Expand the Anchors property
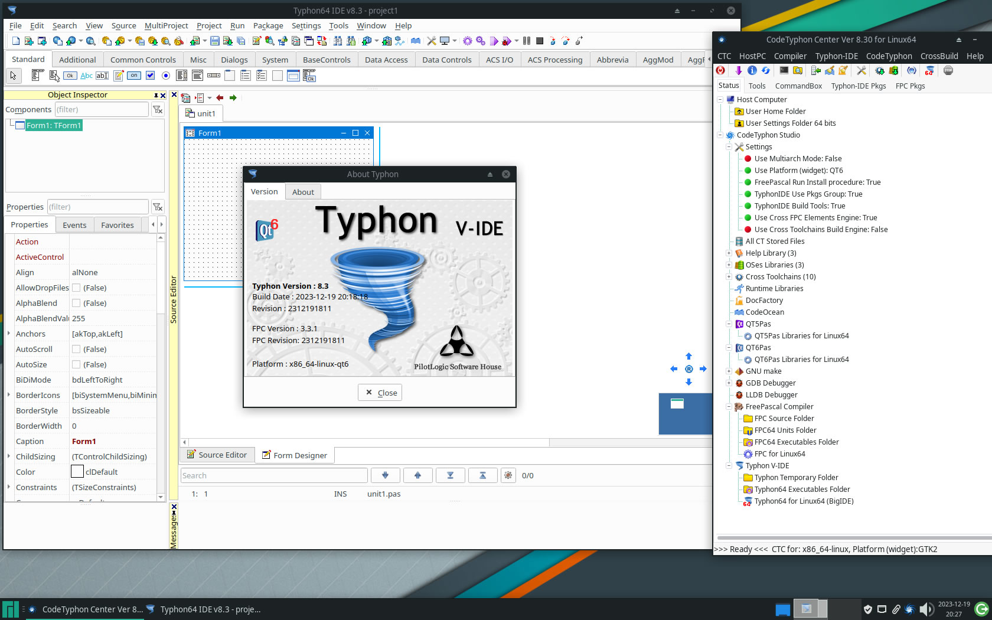Screen dimensions: 992x620 (x=9, y=334)
